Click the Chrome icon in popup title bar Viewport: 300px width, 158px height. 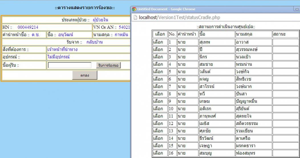pyautogui.click(x=134, y=9)
